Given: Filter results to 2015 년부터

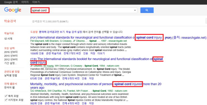Looking at the screenshot, I should click(x=11, y=56).
